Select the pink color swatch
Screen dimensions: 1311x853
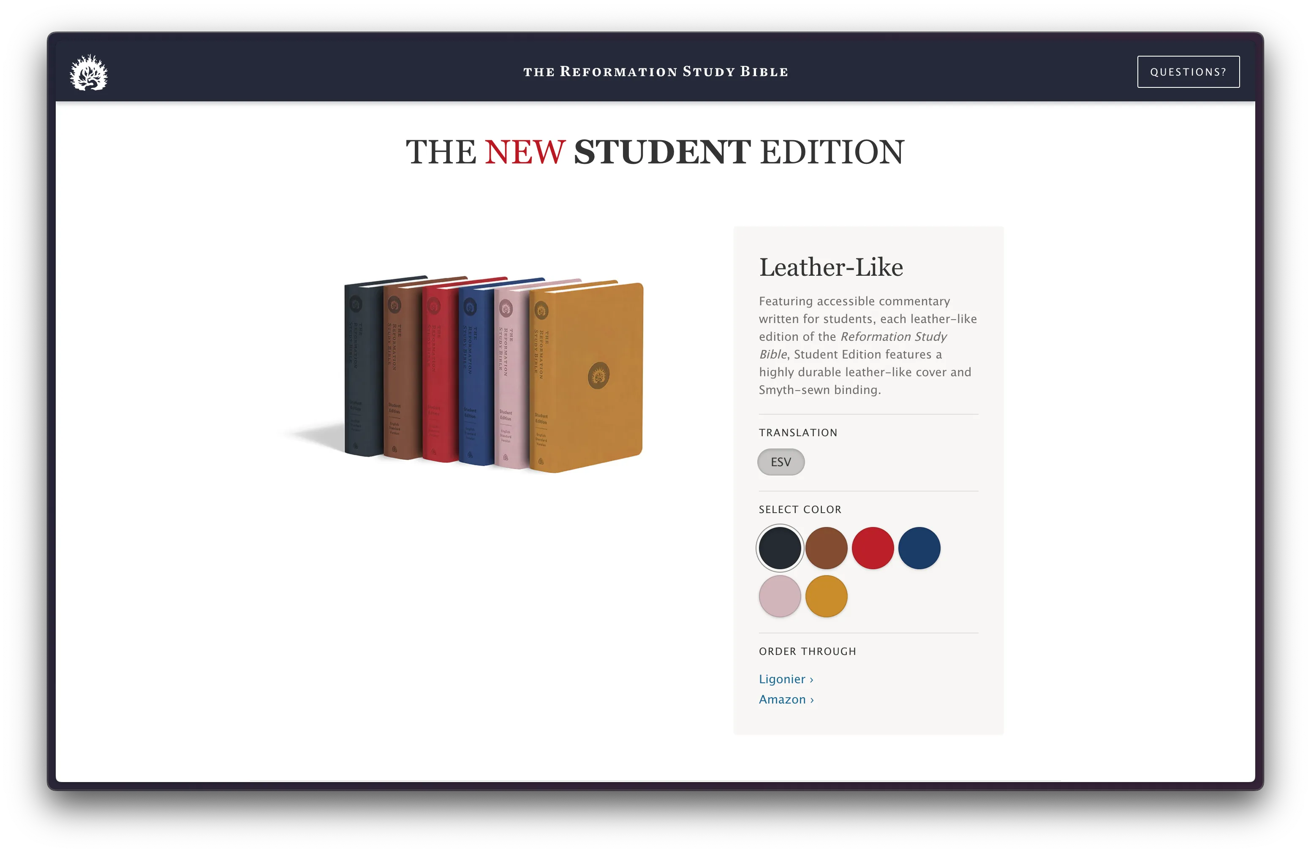pos(779,596)
